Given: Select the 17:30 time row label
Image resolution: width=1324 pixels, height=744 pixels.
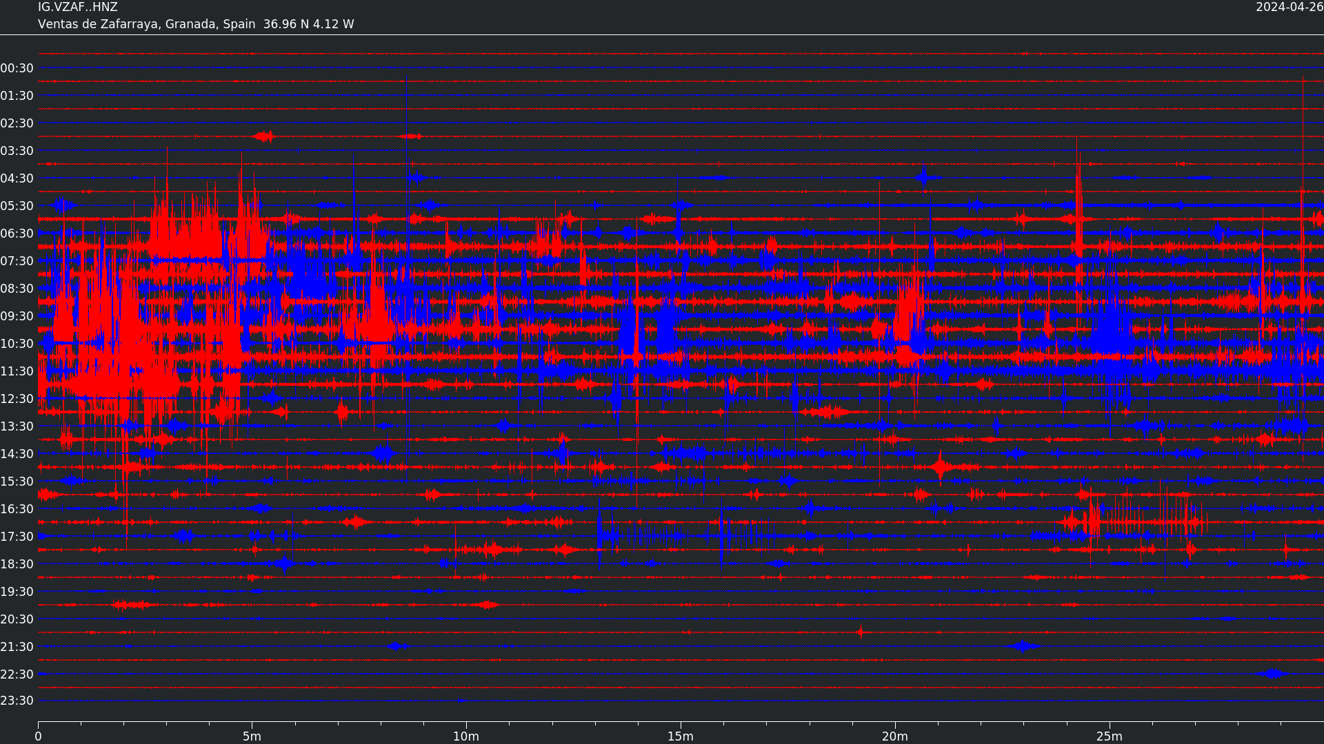Looking at the screenshot, I should pyautogui.click(x=17, y=537).
